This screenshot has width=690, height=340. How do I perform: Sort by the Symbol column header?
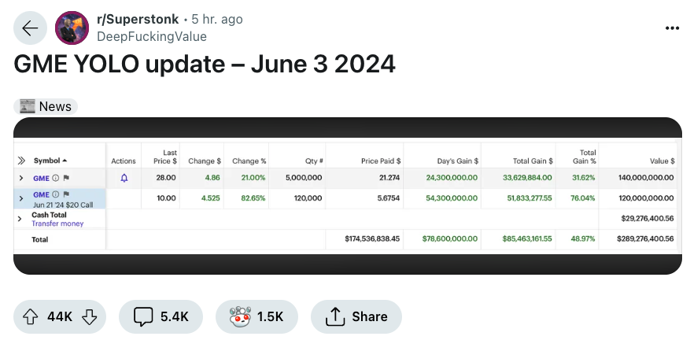tap(50, 161)
